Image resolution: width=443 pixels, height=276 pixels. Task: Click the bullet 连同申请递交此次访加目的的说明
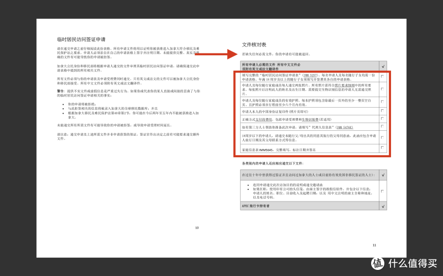(x=288, y=185)
